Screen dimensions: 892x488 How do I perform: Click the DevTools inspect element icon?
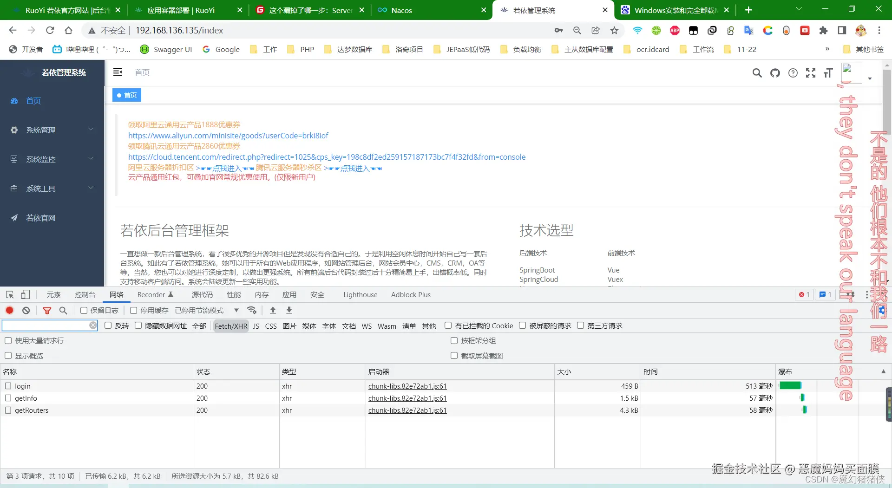(10, 294)
